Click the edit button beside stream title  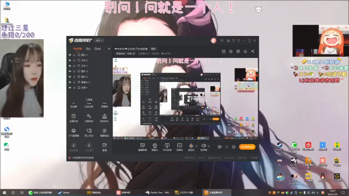point(153,49)
